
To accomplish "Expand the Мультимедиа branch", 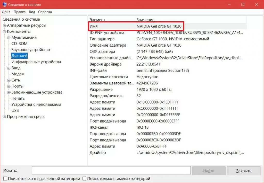I will 9,38.
